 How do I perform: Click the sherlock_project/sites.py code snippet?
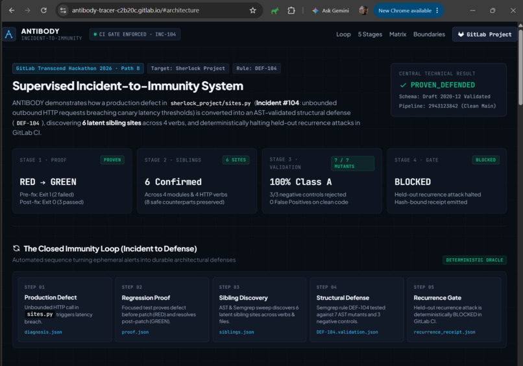[x=210, y=103]
